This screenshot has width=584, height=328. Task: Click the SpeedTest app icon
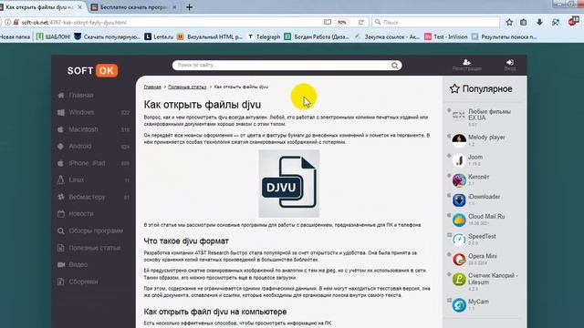(x=459, y=240)
